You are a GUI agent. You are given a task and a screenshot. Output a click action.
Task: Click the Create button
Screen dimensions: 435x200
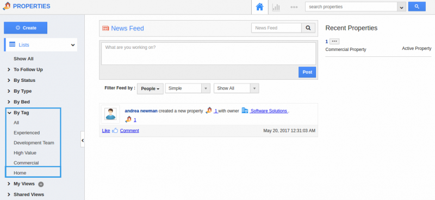pos(26,28)
